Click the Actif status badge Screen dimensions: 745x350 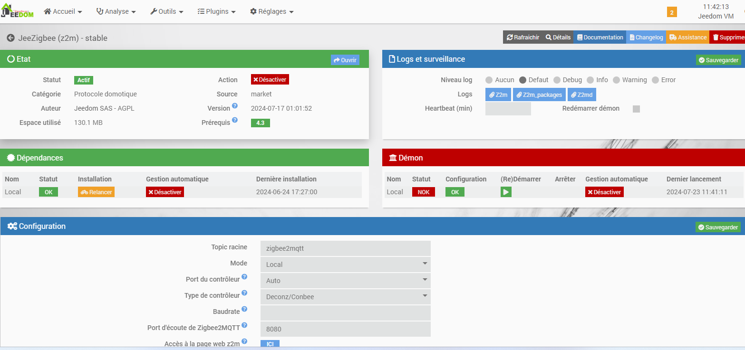pyautogui.click(x=84, y=80)
